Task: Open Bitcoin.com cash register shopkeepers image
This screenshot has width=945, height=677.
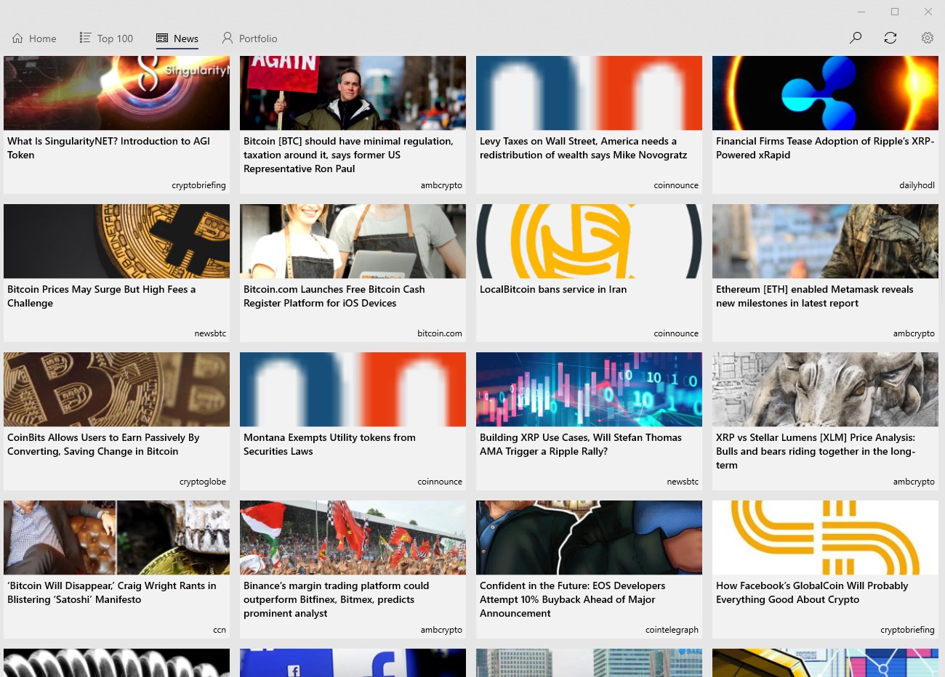Action: coord(353,241)
